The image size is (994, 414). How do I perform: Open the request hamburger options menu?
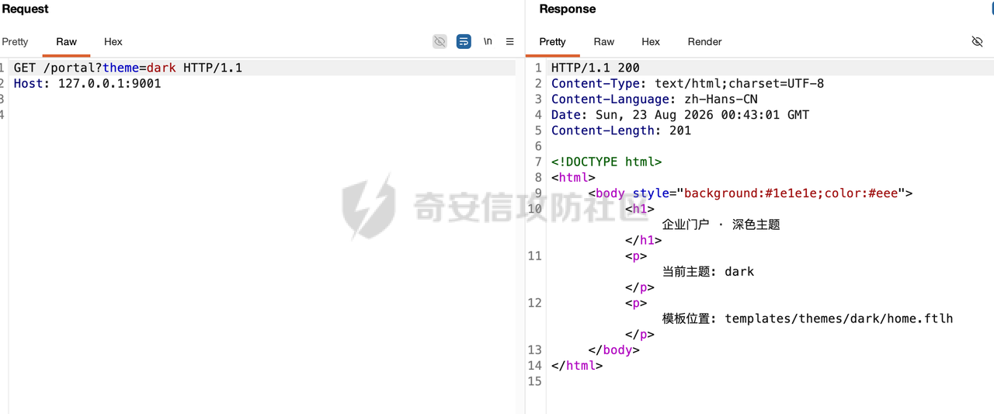[510, 42]
